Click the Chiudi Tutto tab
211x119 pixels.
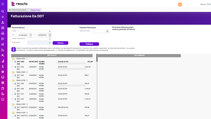(x=35, y=10)
